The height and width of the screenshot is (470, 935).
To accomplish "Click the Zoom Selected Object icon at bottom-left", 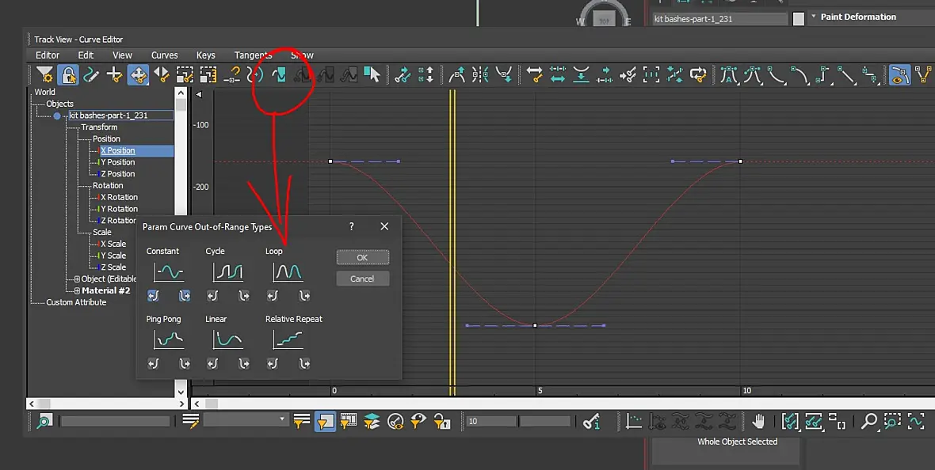I will click(44, 421).
